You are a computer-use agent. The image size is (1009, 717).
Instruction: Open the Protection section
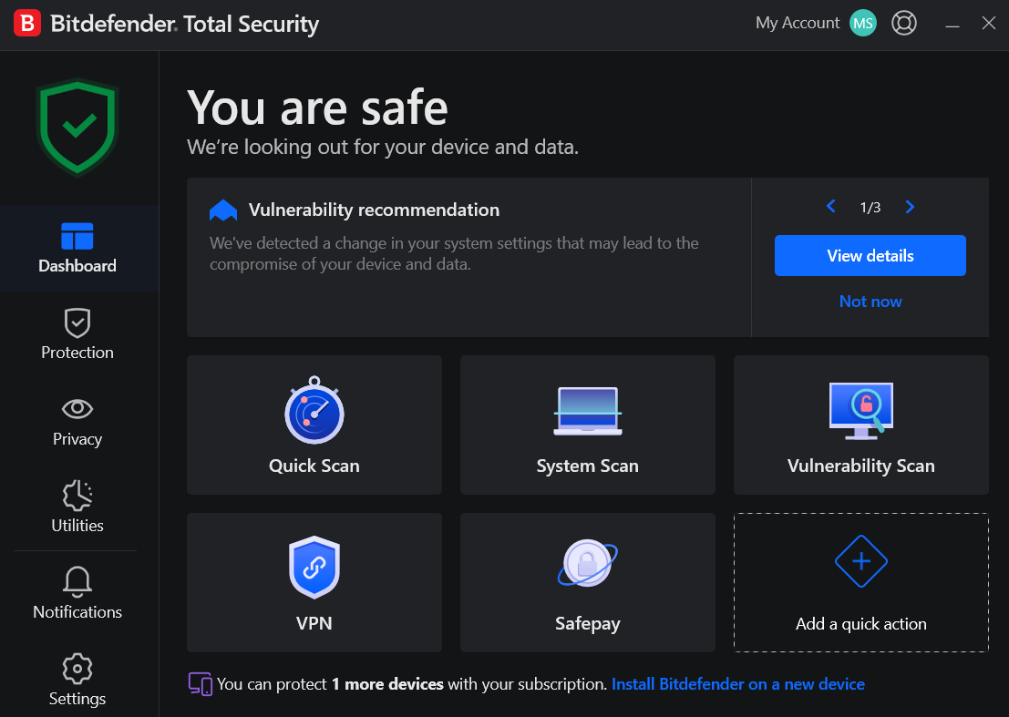pos(77,334)
